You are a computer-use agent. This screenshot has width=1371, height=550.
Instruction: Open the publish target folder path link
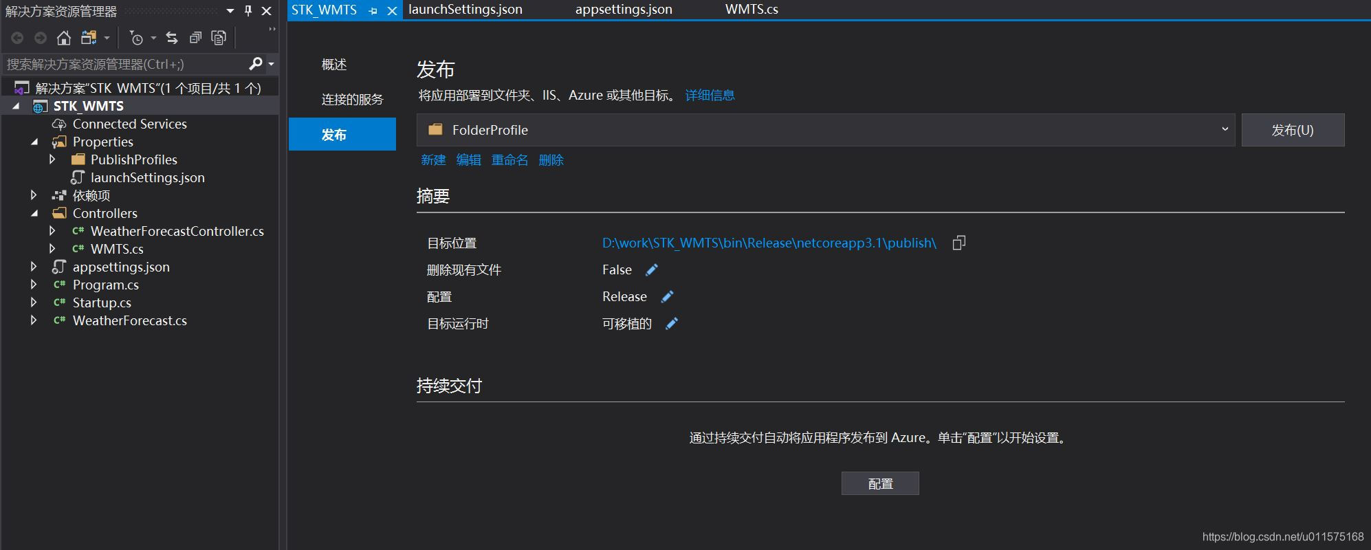pyautogui.click(x=769, y=243)
